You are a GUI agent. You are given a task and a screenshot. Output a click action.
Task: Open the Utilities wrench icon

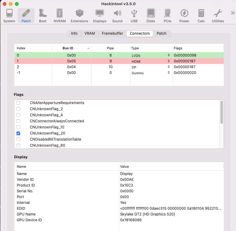[218, 16]
